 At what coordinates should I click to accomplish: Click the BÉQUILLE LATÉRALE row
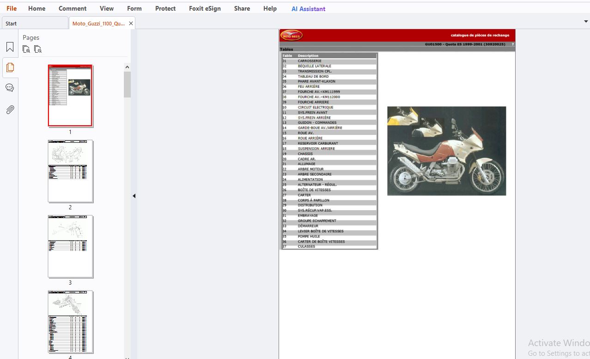[329, 66]
